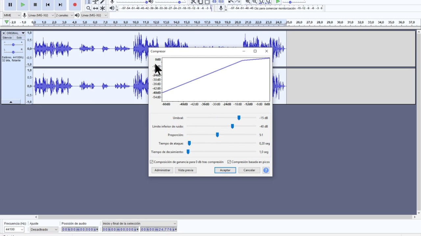The height and width of the screenshot is (236, 421).
Task: Stop playback with the Stop button
Action: click(x=35, y=5)
